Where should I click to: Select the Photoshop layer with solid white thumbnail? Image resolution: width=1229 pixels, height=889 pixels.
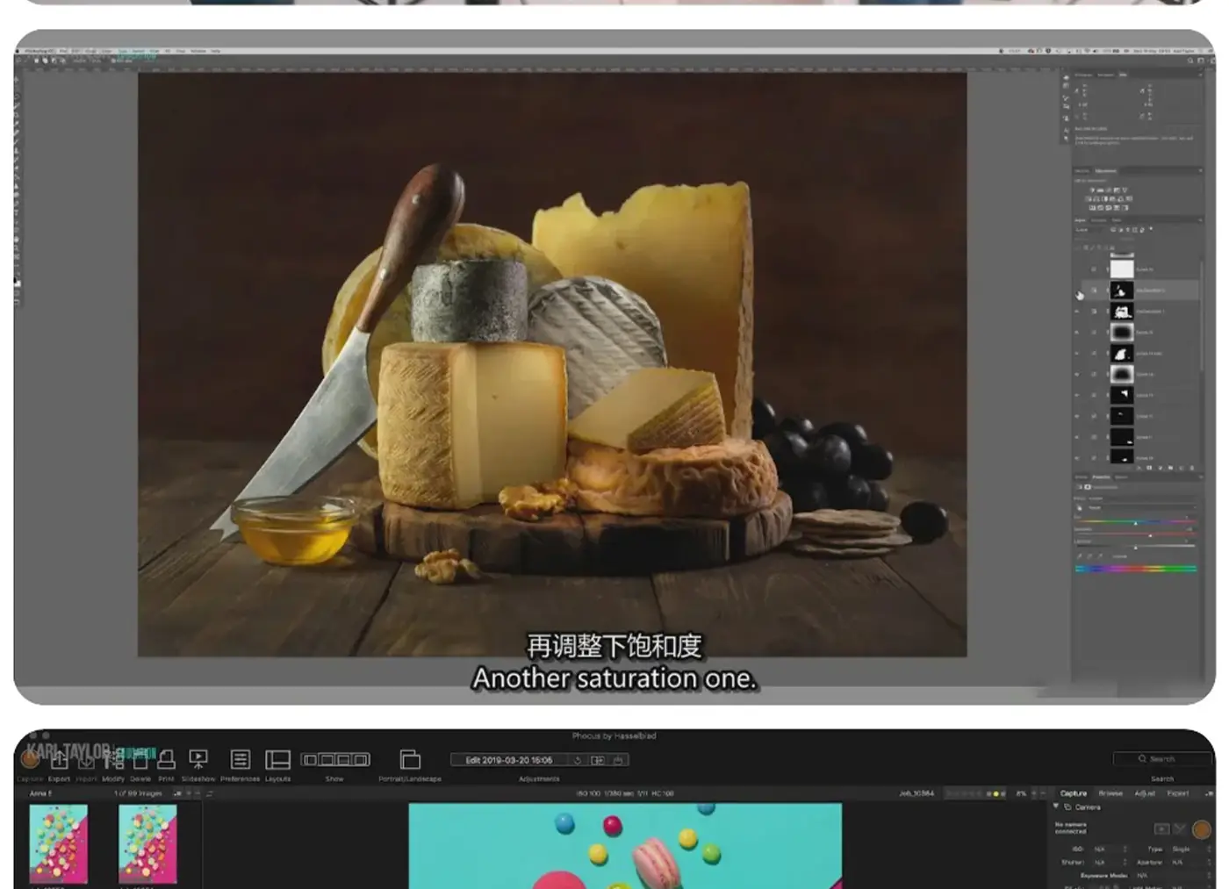pos(1122,269)
